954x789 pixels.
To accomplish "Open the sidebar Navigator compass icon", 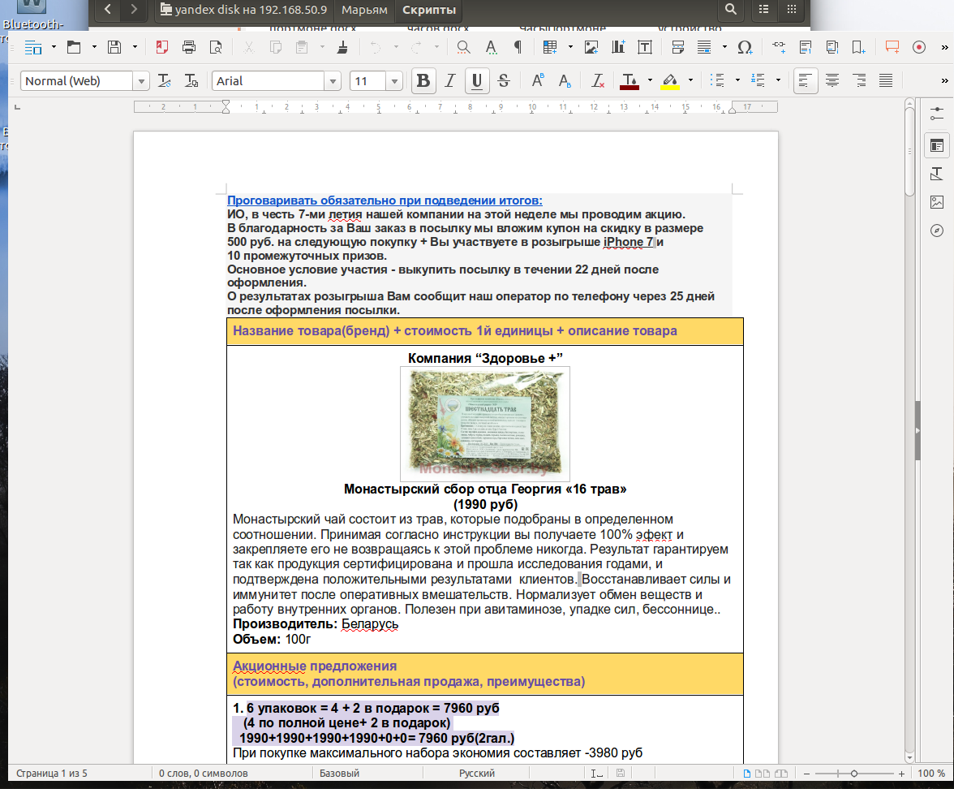I will point(937,231).
